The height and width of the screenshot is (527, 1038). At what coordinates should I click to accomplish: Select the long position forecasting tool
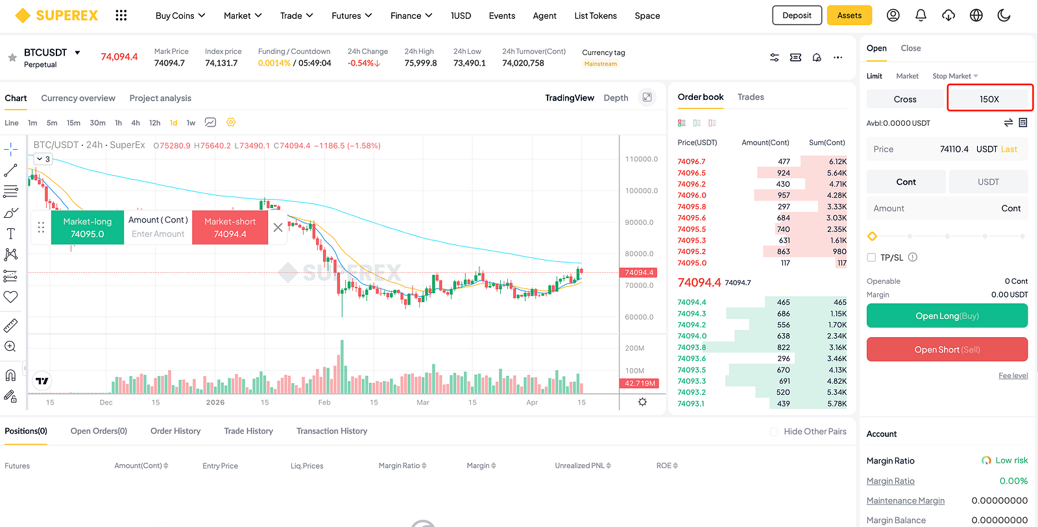11,275
